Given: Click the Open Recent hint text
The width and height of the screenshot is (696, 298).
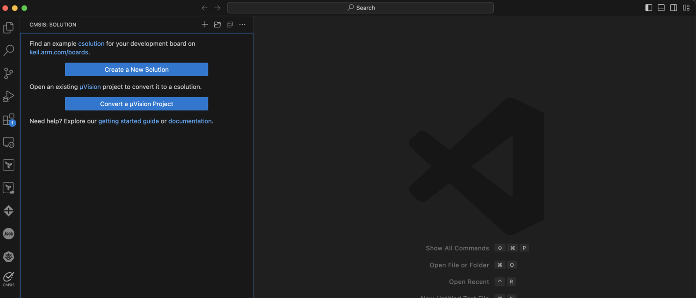Looking at the screenshot, I should (469, 282).
